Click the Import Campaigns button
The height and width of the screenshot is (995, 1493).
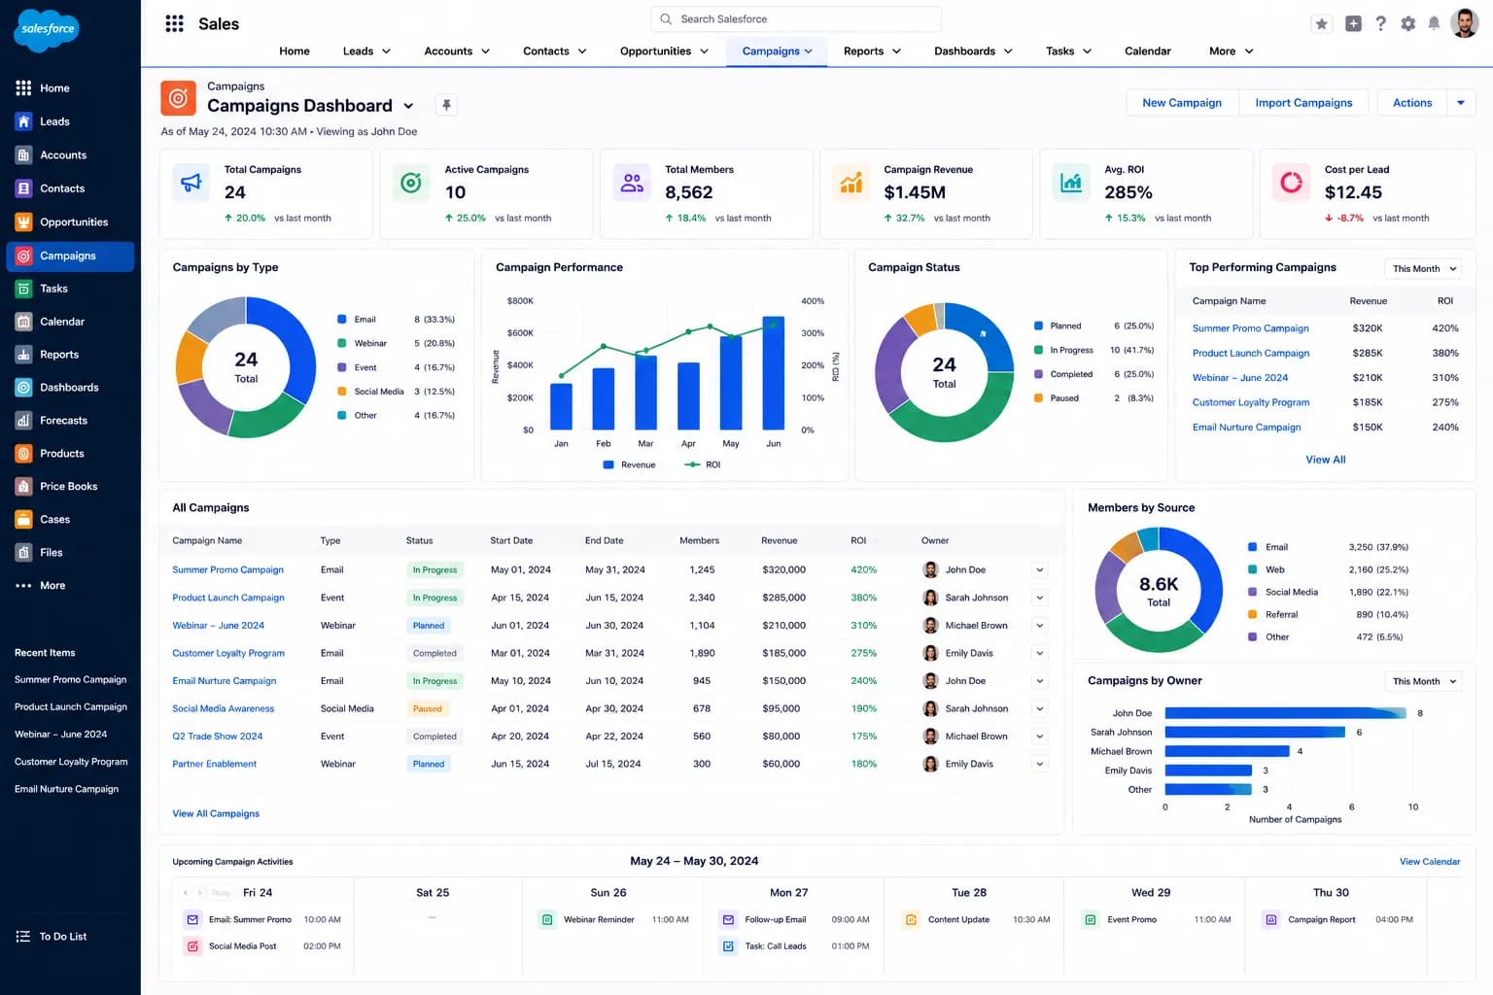(x=1303, y=103)
